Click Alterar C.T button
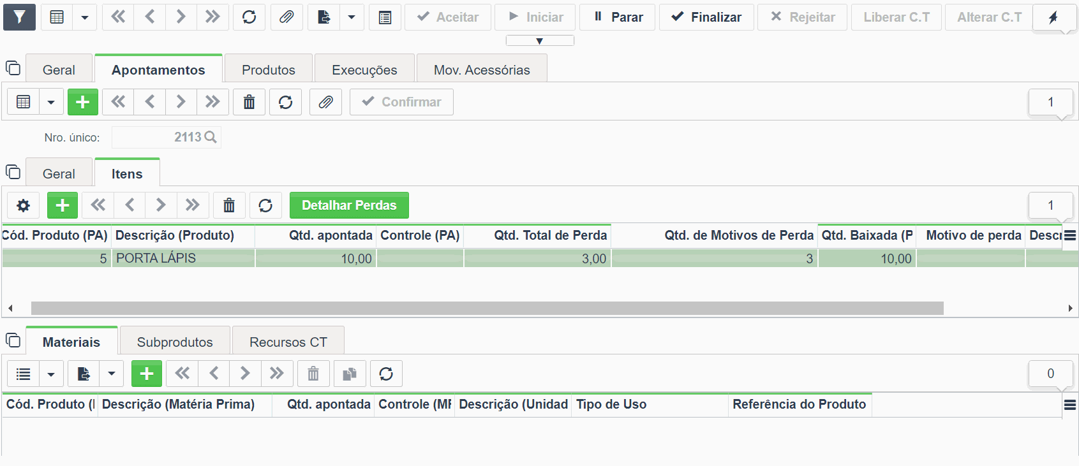 (x=989, y=17)
